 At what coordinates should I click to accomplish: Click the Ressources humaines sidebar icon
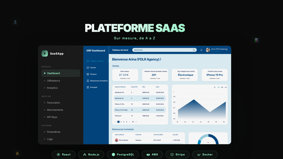click(88, 81)
